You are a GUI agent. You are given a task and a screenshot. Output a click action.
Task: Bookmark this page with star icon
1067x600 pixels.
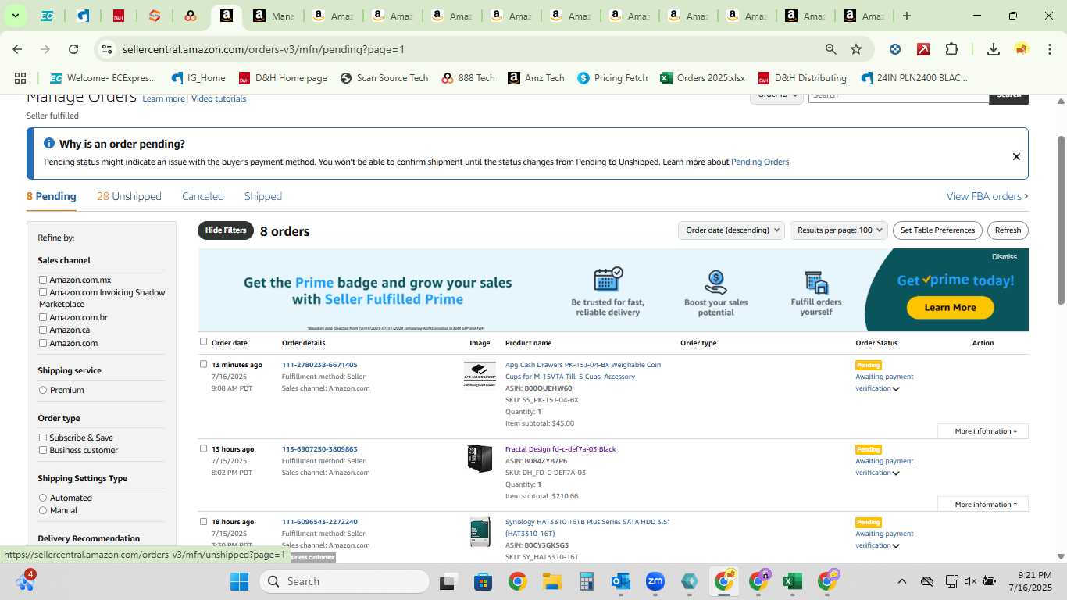(856, 49)
